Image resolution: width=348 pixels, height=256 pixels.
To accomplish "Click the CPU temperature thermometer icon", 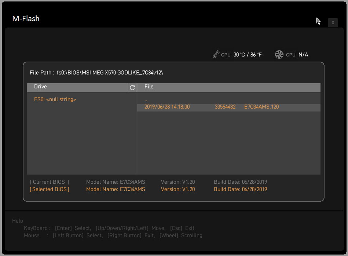I will pyautogui.click(x=216, y=54).
